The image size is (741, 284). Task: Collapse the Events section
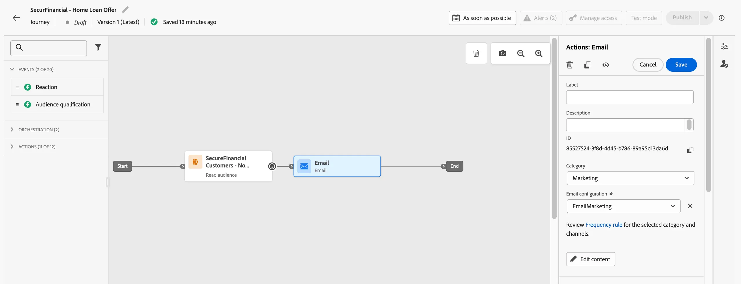[x=12, y=69]
